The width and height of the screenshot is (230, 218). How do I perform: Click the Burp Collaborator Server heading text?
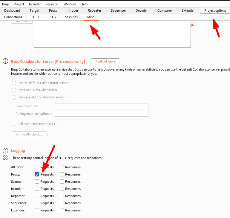tap(48, 62)
